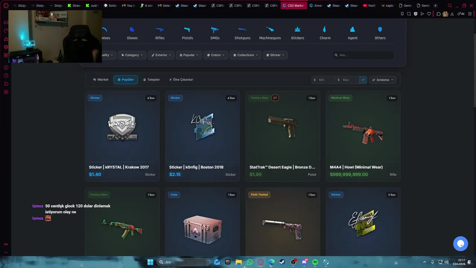
Task: Click the Ara item search box
Action: pyautogui.click(x=363, y=55)
